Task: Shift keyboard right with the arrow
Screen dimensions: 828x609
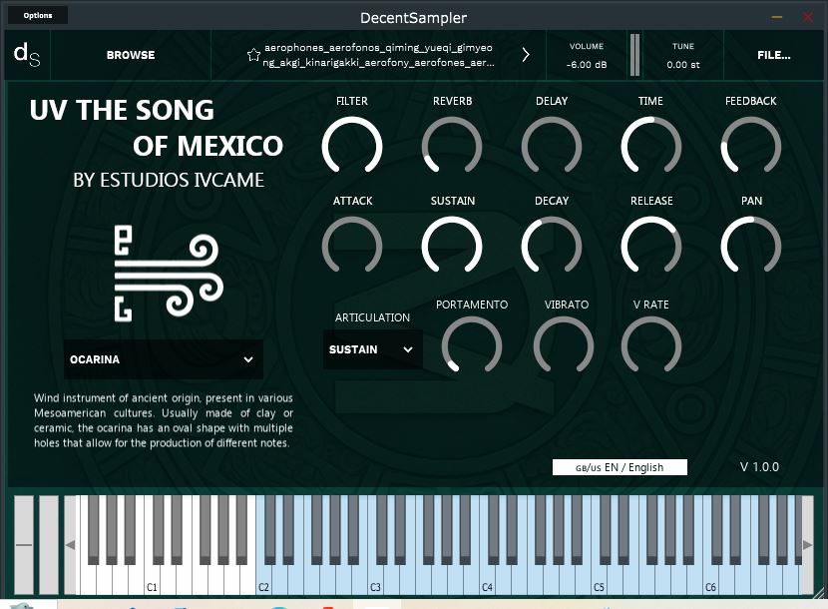Action: pos(807,544)
